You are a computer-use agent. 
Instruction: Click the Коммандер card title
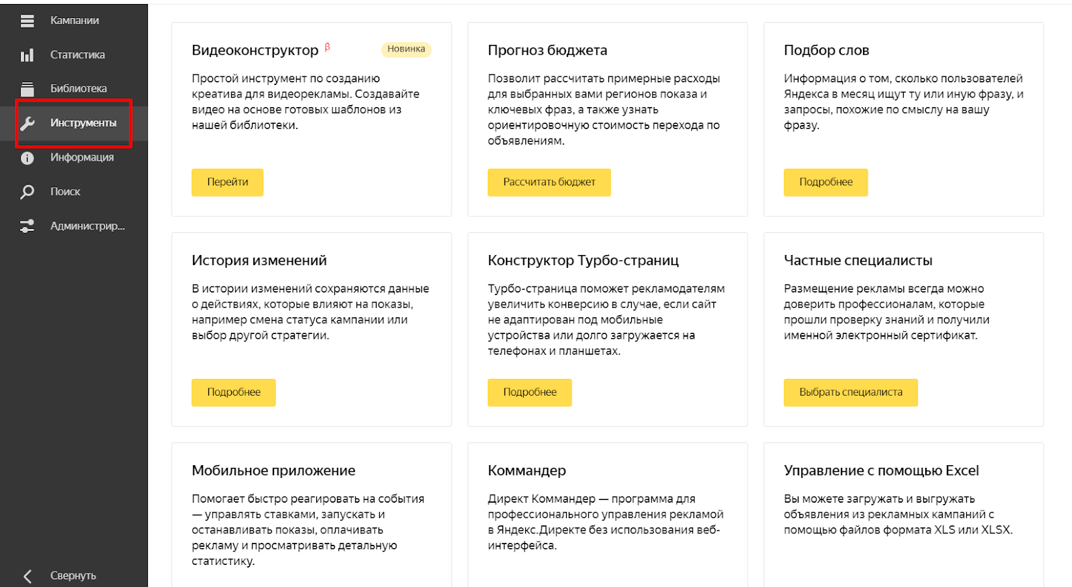(x=527, y=471)
